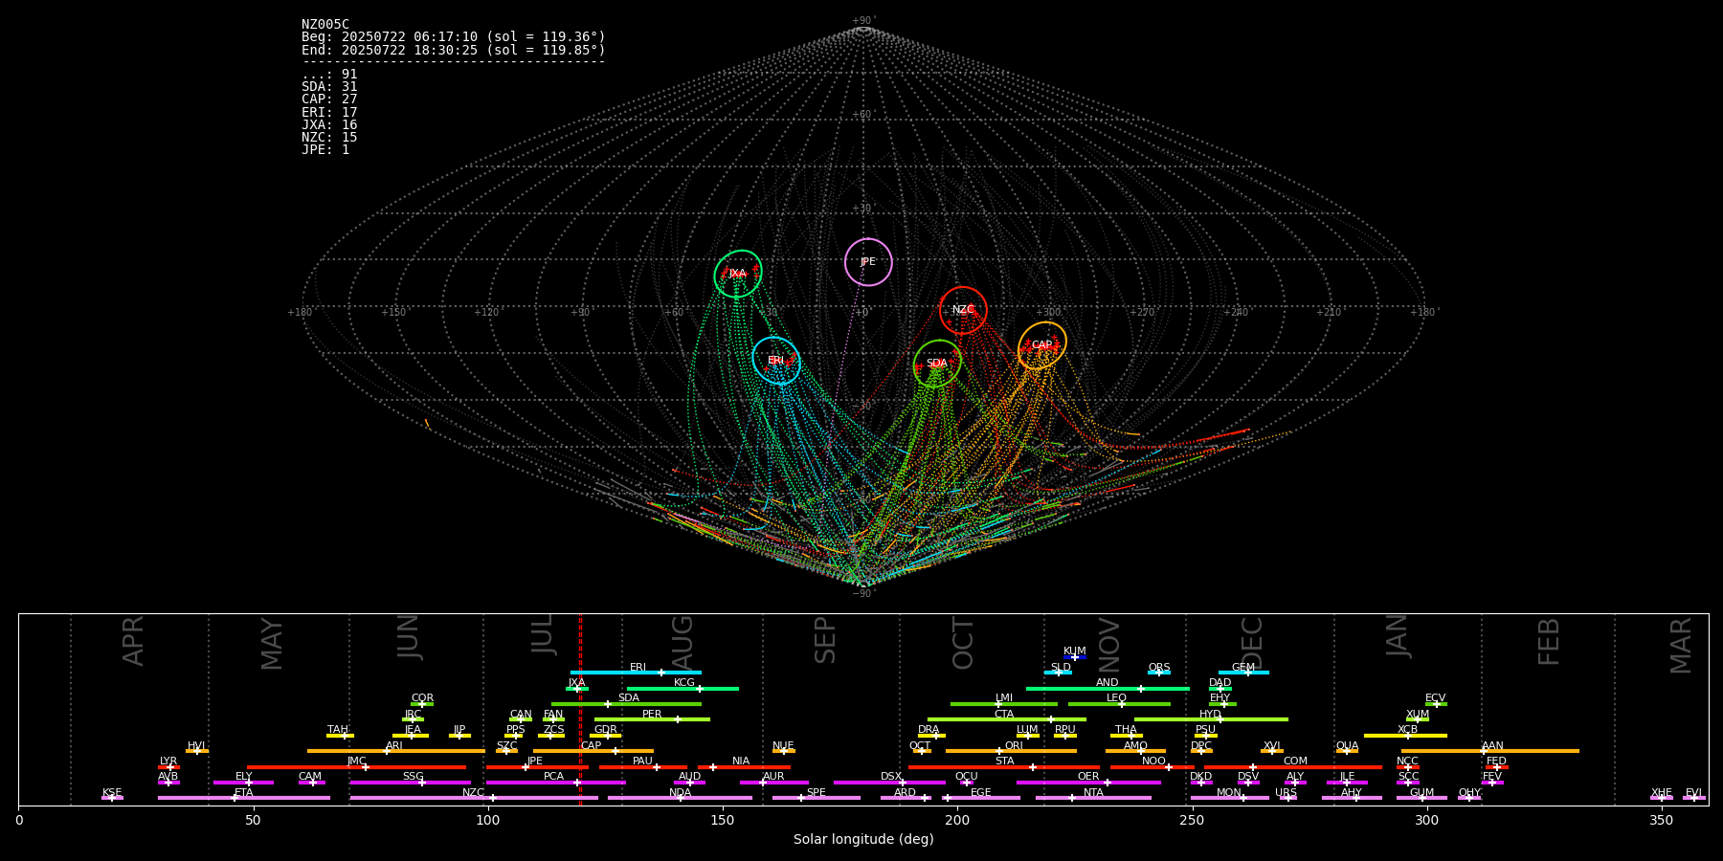
Task: Click the JXA radiant circle on sky map
Action: coord(738,274)
